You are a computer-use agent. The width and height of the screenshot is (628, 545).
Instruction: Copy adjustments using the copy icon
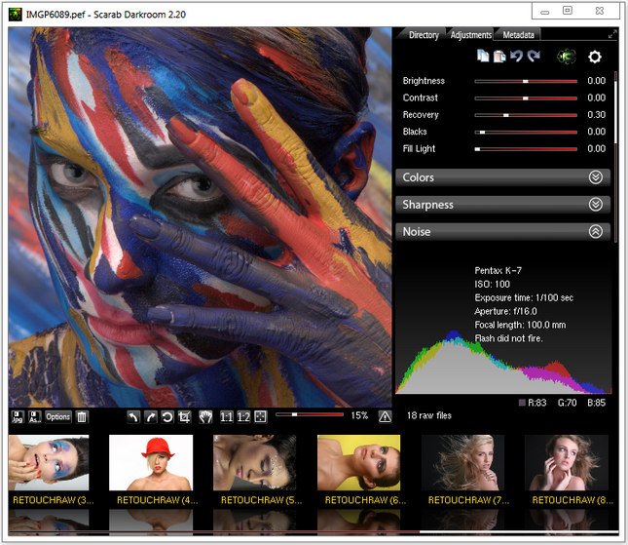[x=483, y=58]
